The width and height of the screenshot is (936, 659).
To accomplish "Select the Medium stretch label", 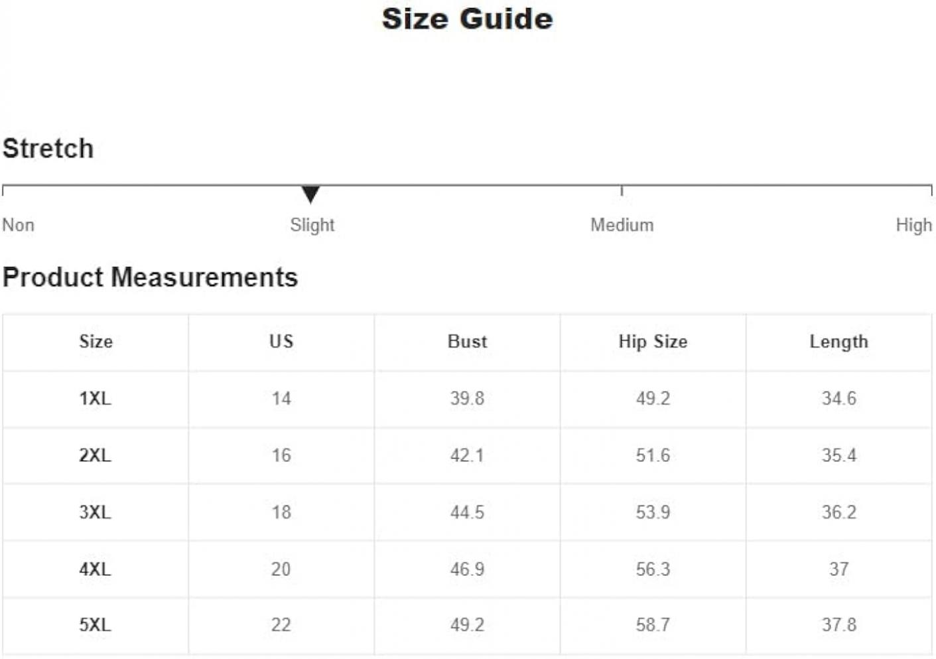I will click(622, 225).
